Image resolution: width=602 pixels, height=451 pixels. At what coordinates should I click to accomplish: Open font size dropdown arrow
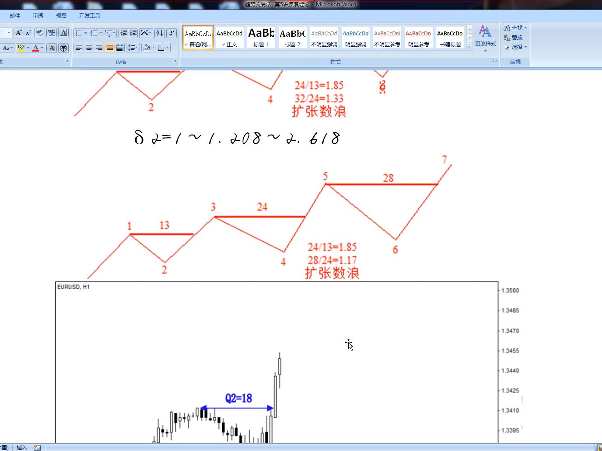[x=9, y=33]
